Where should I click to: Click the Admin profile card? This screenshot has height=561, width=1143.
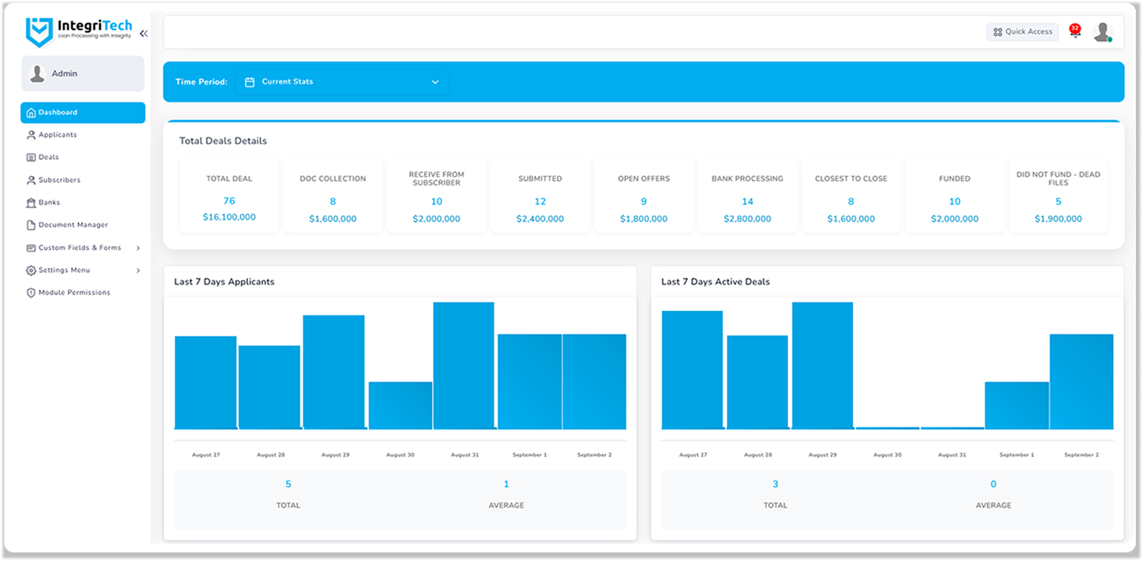[x=83, y=74]
